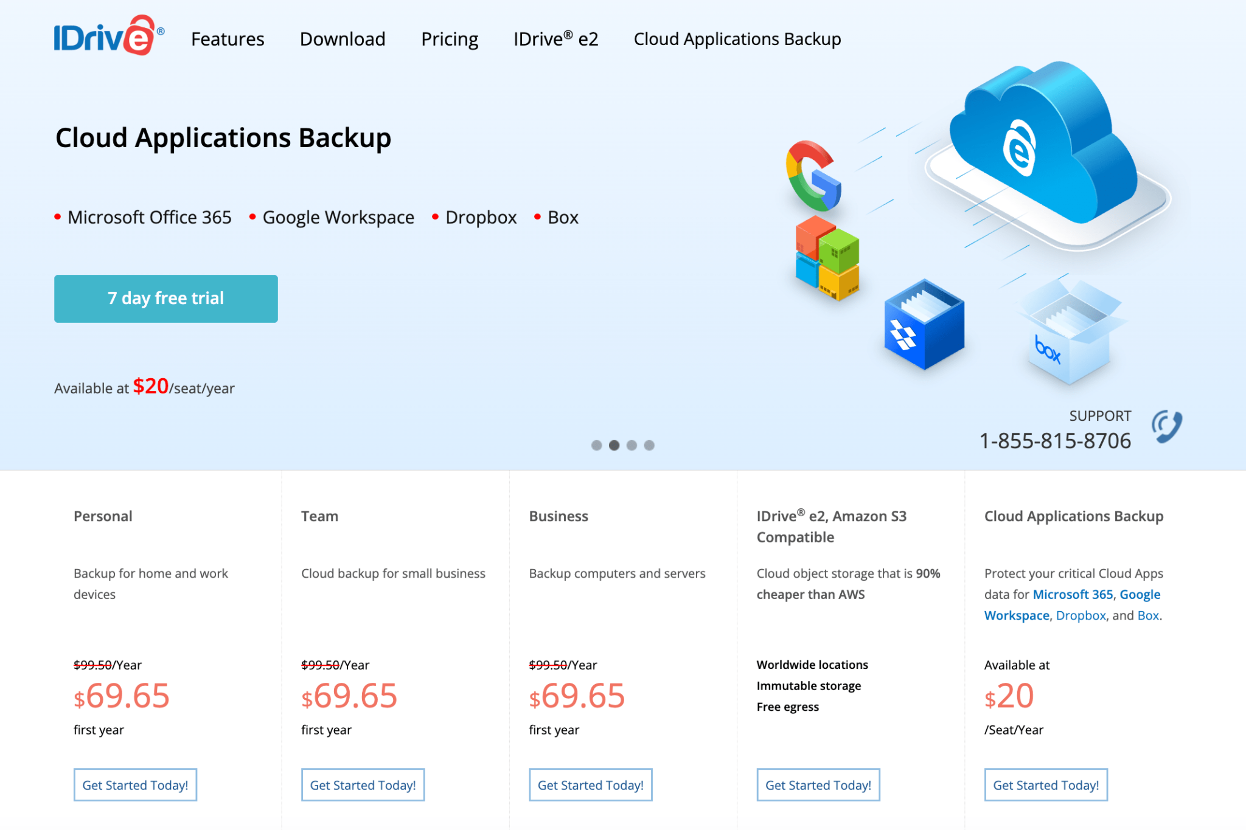Screen dimensions: 1246x830
Task: Open the Features menu
Action: (x=228, y=39)
